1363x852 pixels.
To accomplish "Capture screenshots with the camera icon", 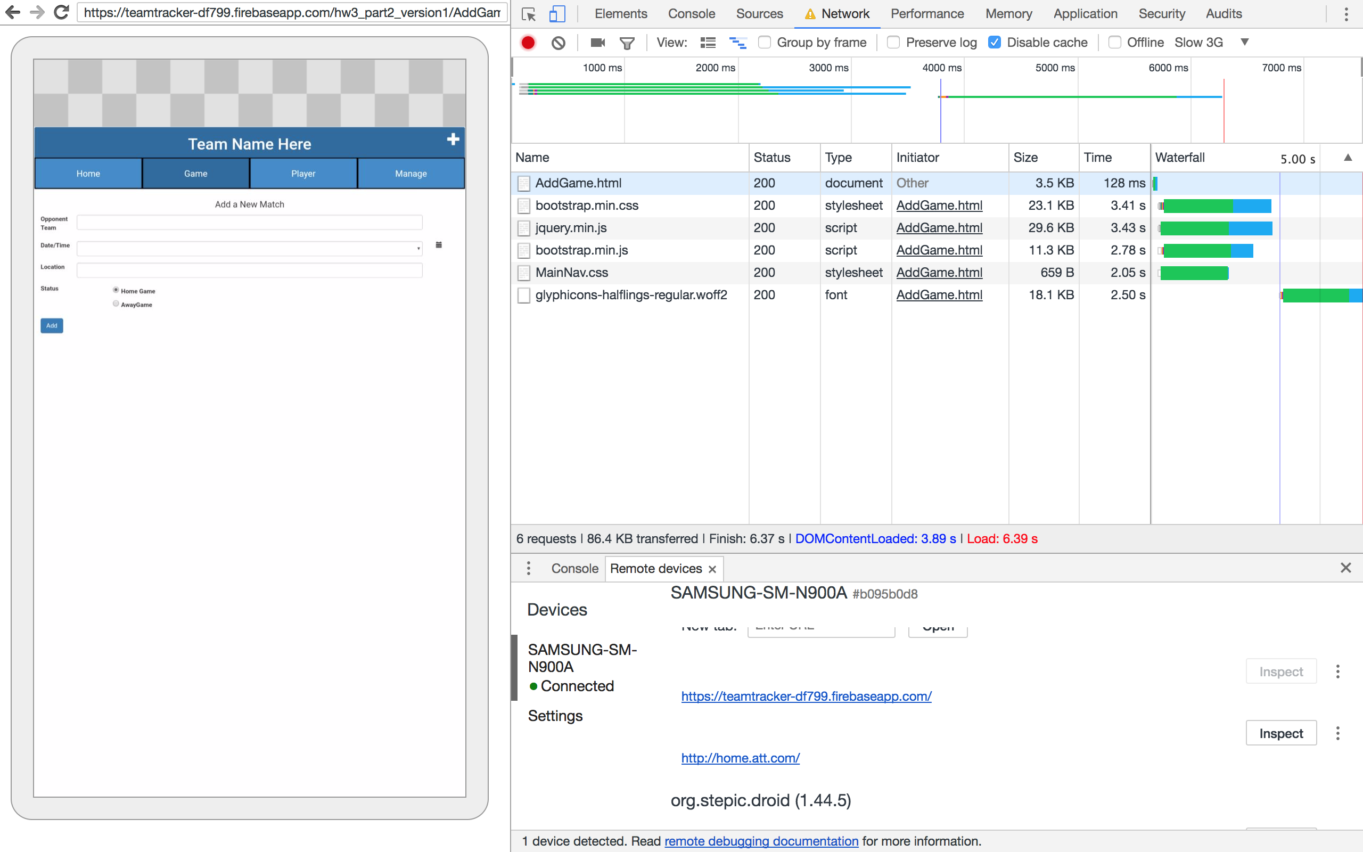I will click(597, 43).
